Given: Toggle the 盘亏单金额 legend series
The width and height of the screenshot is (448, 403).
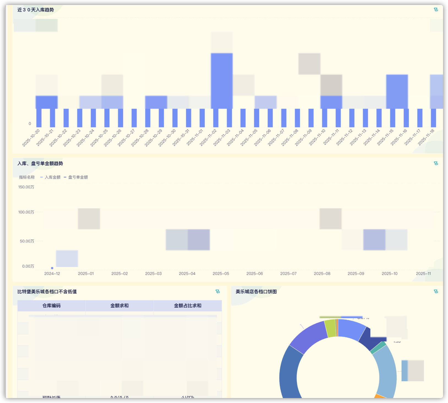Looking at the screenshot, I should tap(76, 177).
